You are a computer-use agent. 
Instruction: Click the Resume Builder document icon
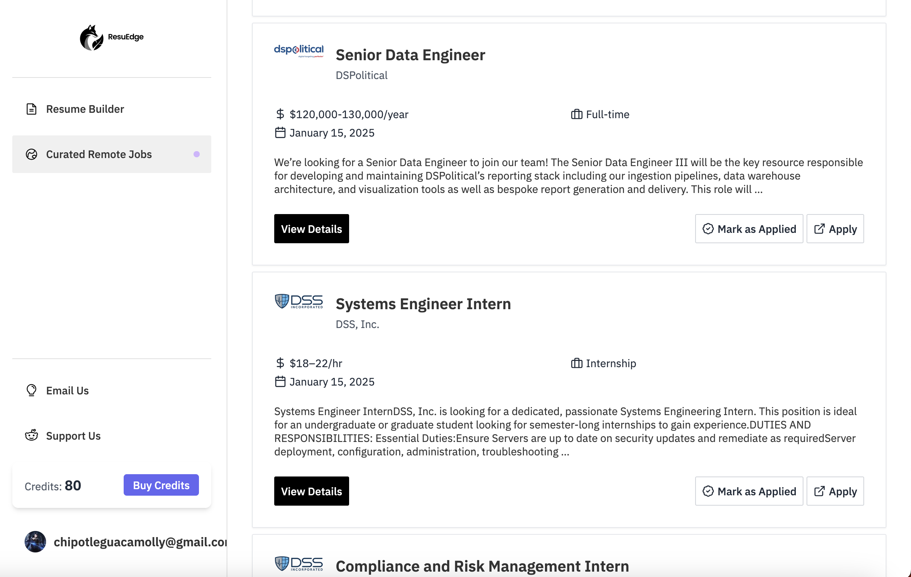pyautogui.click(x=31, y=109)
